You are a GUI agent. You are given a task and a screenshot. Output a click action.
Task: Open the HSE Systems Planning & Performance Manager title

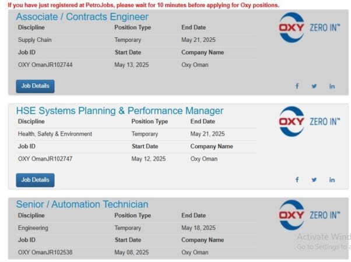[120, 111]
